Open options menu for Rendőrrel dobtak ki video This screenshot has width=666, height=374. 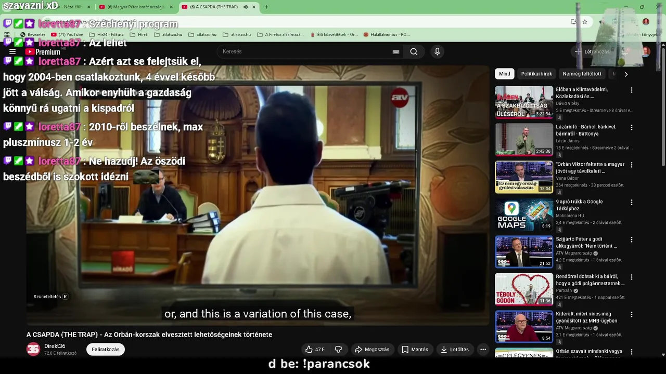(632, 277)
